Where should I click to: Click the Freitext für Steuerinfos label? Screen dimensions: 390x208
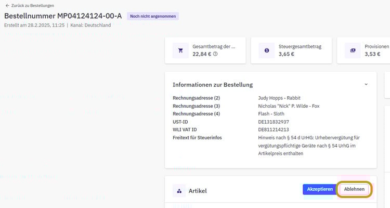197,138
